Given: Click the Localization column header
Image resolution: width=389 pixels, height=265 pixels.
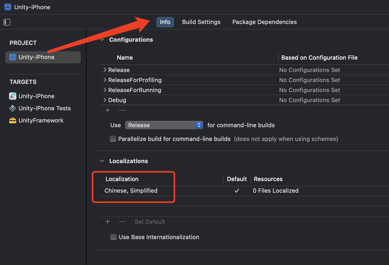Looking at the screenshot, I should (x=122, y=179).
